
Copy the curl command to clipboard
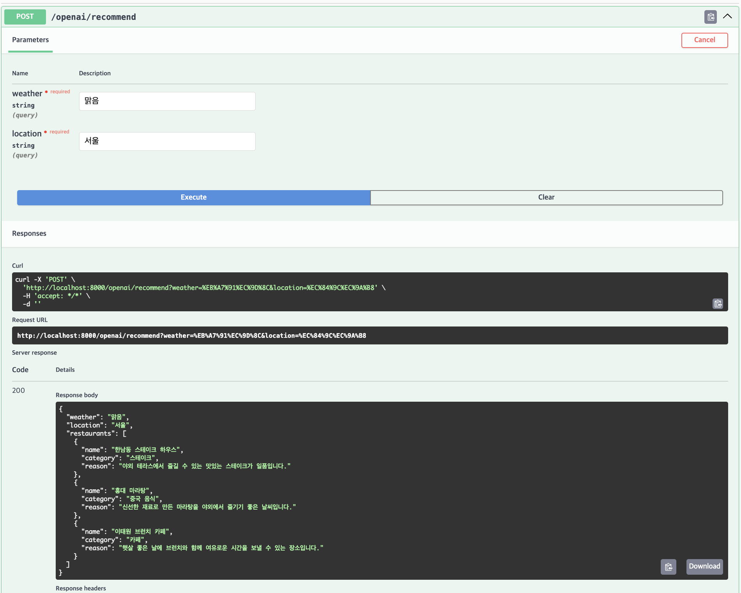click(x=718, y=304)
